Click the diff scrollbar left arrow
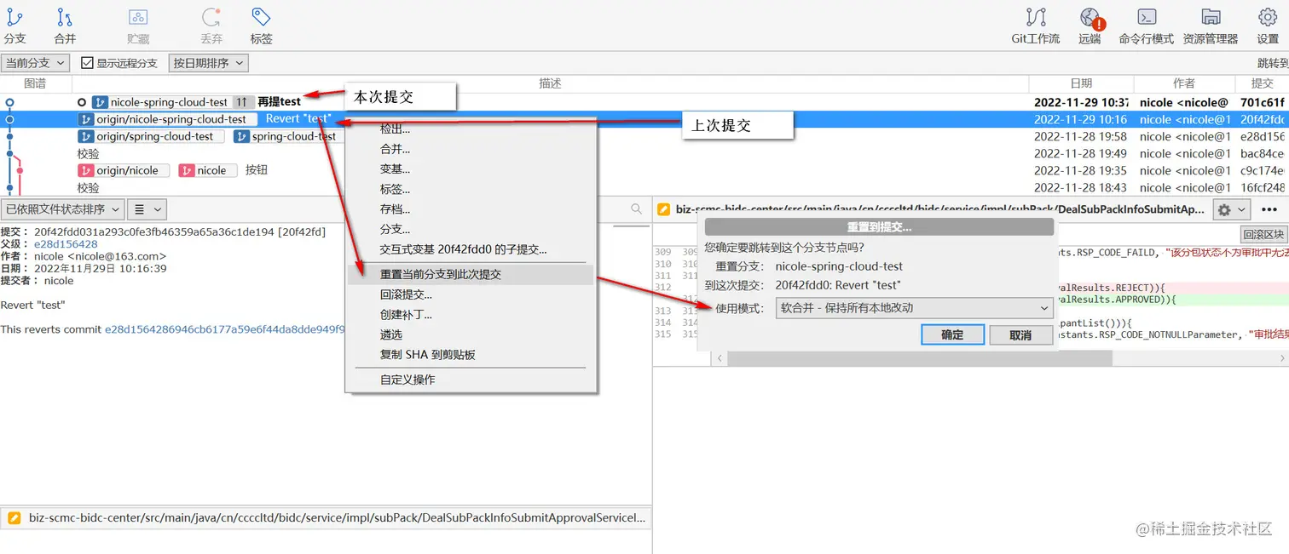This screenshot has height=554, width=1289. 719,358
